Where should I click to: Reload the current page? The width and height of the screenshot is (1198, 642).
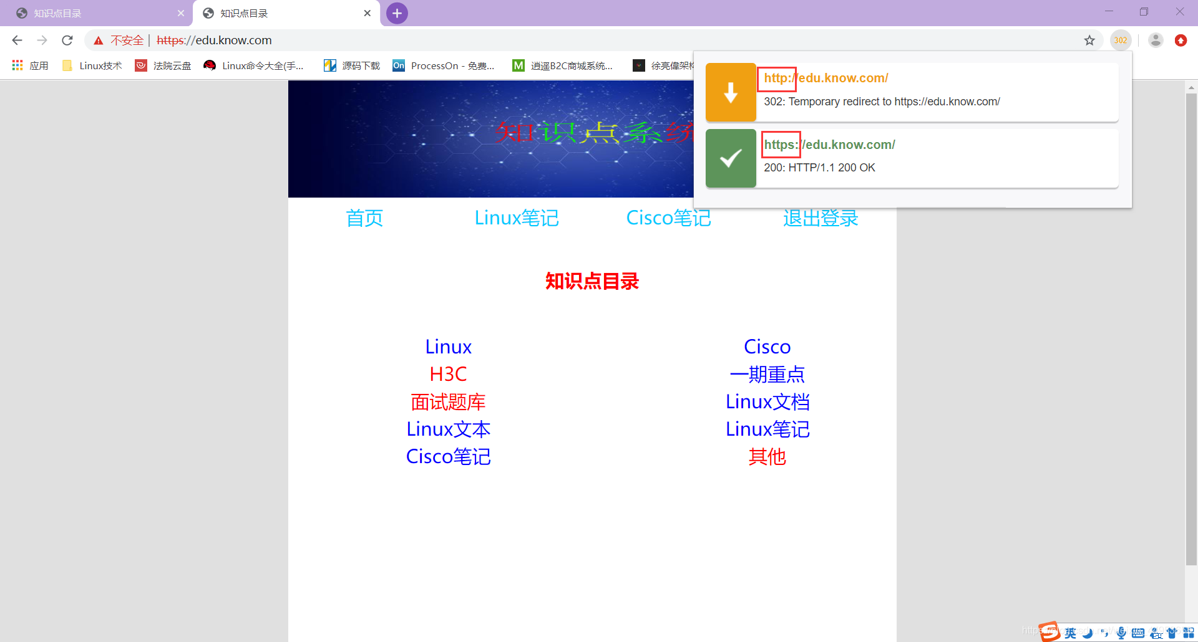pos(67,40)
